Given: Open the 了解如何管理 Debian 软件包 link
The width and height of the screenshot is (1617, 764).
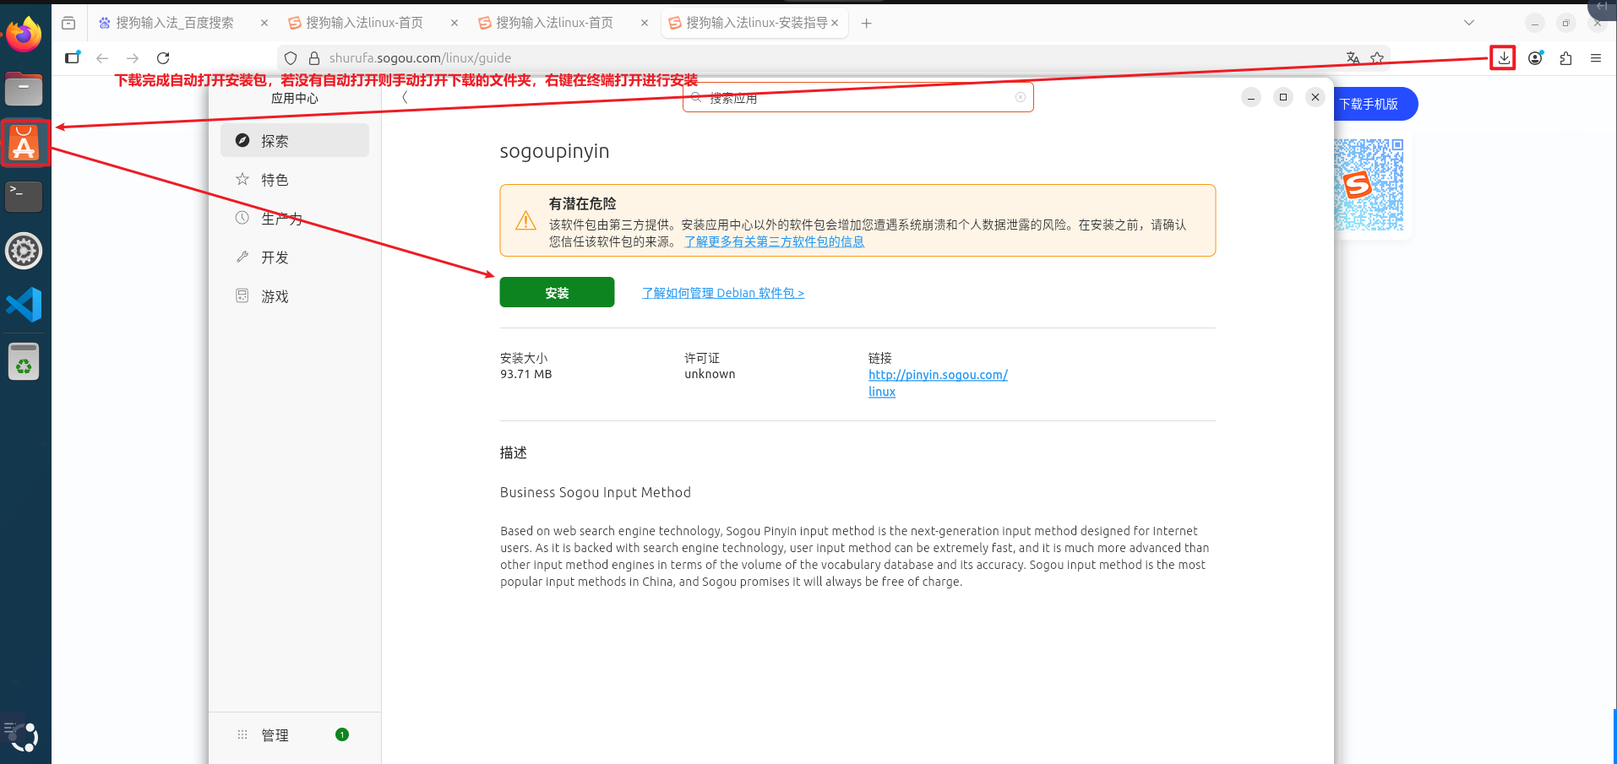Looking at the screenshot, I should [x=722, y=293].
